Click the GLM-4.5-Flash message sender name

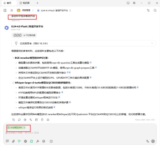tap(27, 27)
